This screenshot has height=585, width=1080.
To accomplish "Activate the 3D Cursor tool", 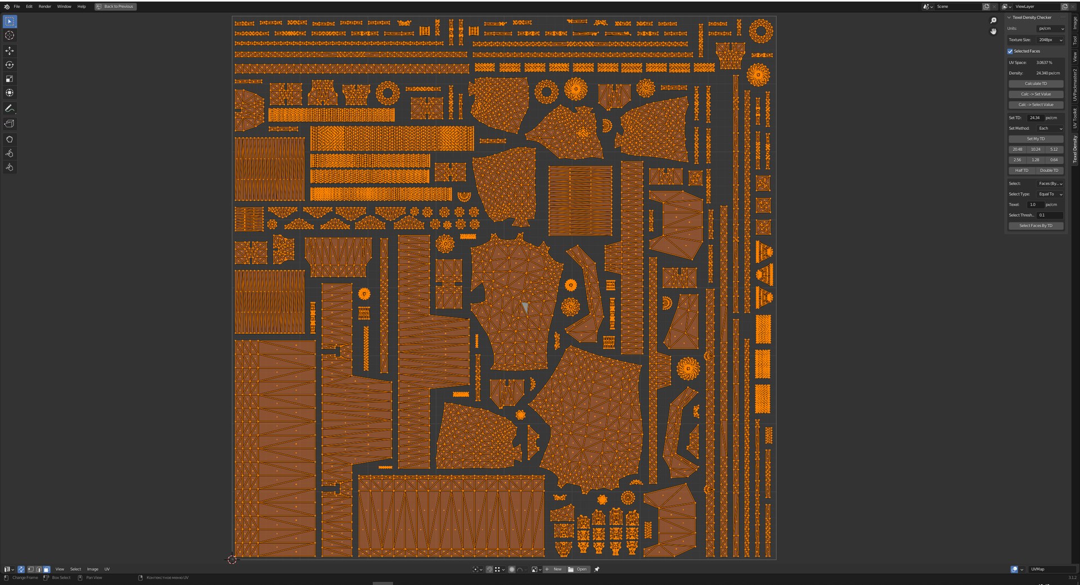I will (x=10, y=35).
